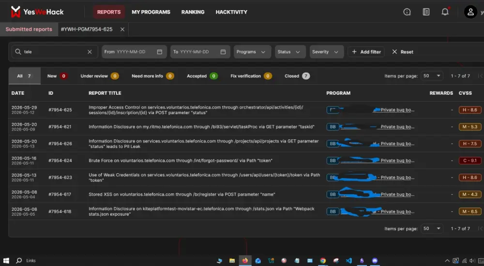The width and height of the screenshot is (484, 266).
Task: Open the Improper Access Control report
Action: pos(196,110)
